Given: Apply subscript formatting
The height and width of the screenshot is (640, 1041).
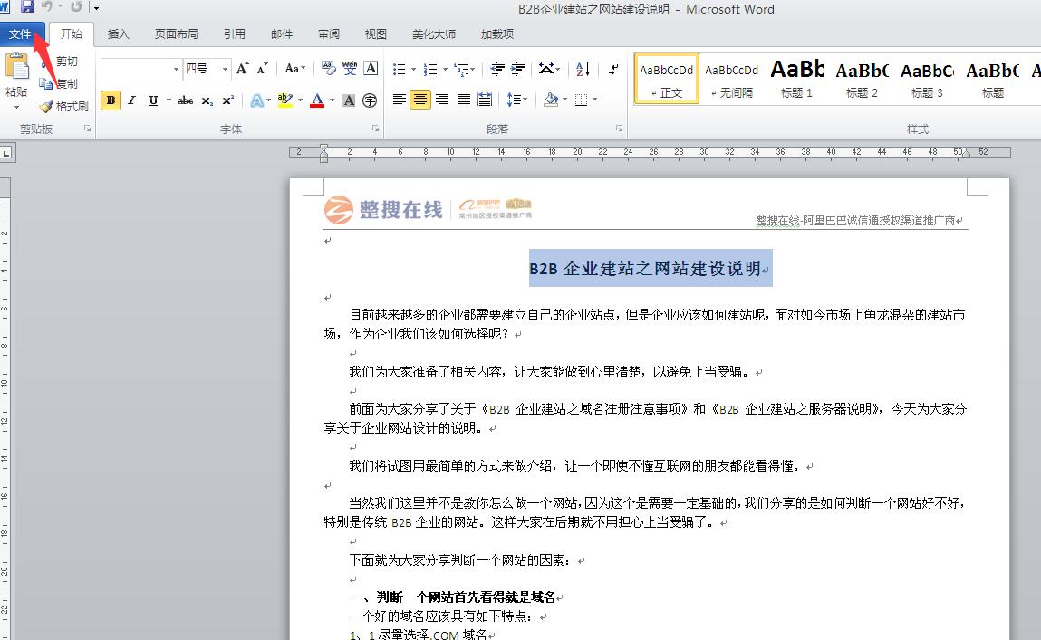Looking at the screenshot, I should click(x=207, y=100).
